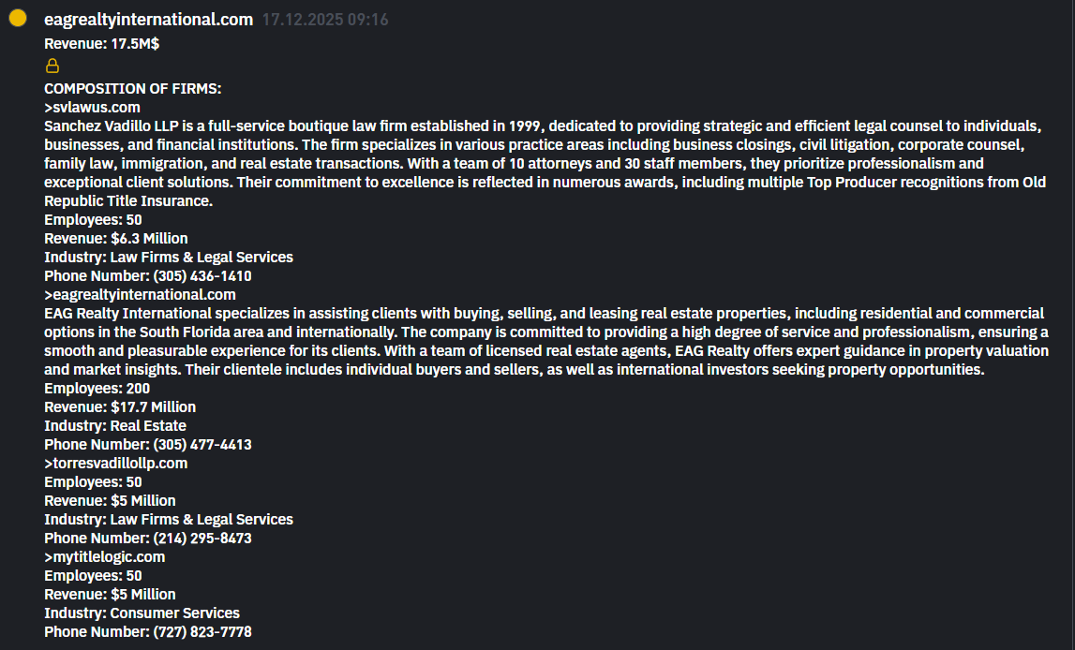Click the COMPOSITION OF FIRMS heading

132,89
